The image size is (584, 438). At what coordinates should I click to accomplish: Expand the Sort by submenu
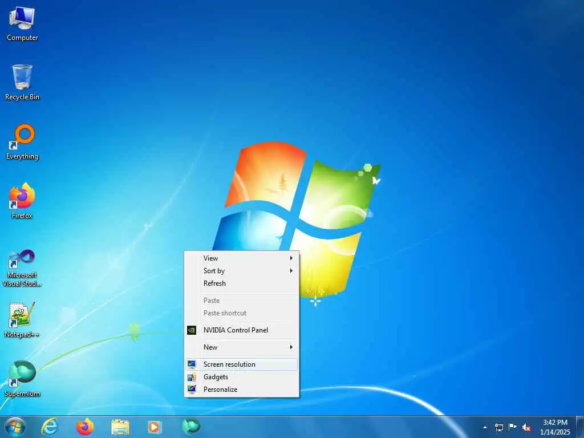(242, 271)
